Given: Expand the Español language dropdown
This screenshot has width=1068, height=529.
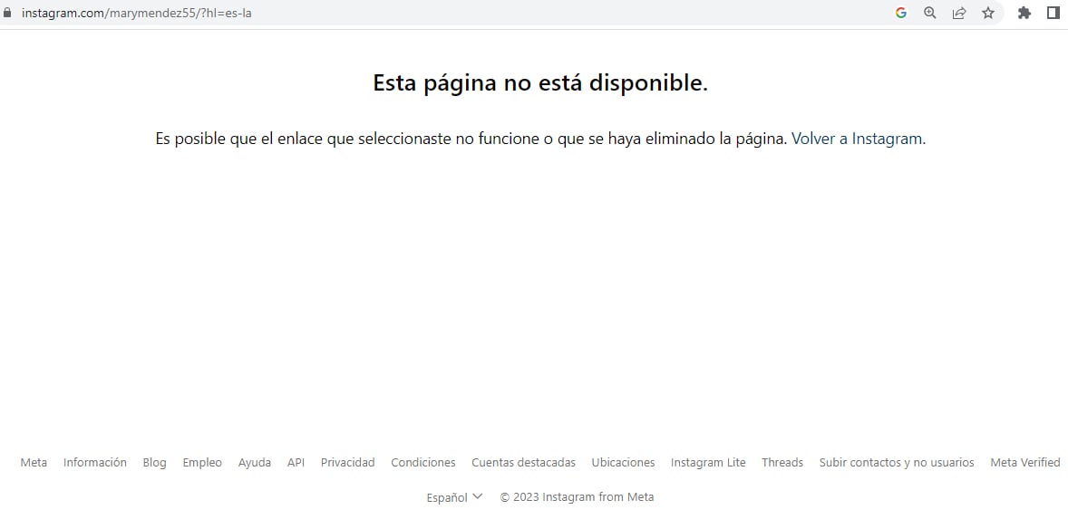Looking at the screenshot, I should (454, 496).
